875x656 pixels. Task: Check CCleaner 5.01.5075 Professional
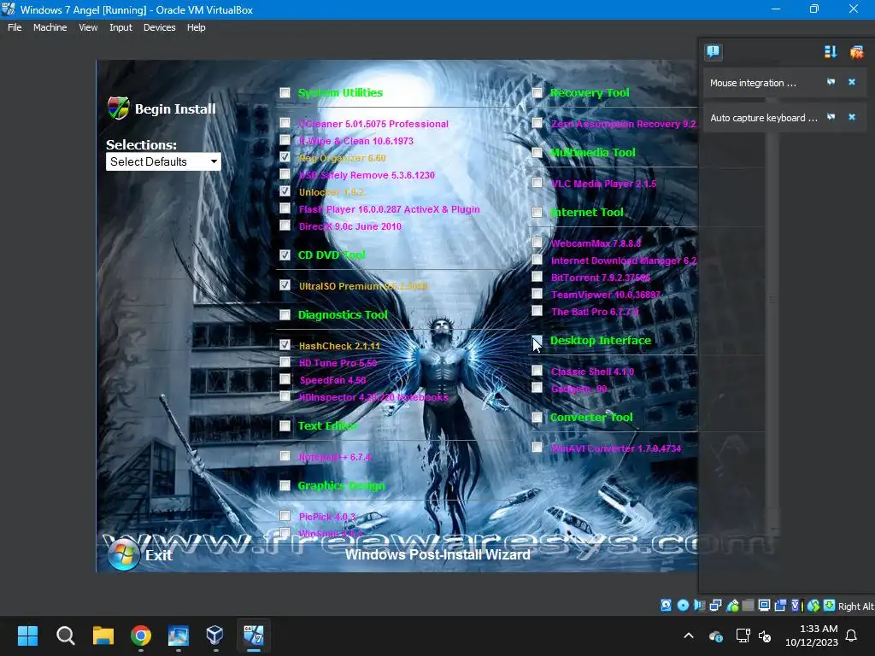pyautogui.click(x=285, y=123)
